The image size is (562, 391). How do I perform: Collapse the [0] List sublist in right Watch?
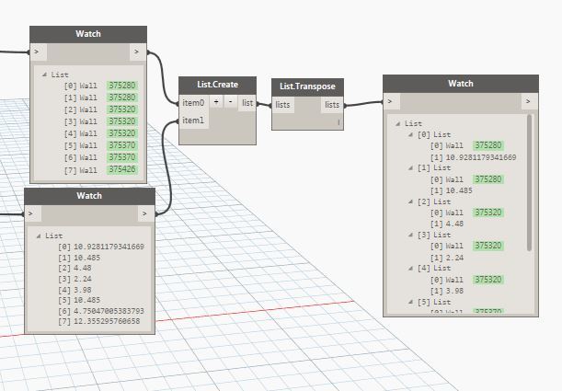coord(409,134)
